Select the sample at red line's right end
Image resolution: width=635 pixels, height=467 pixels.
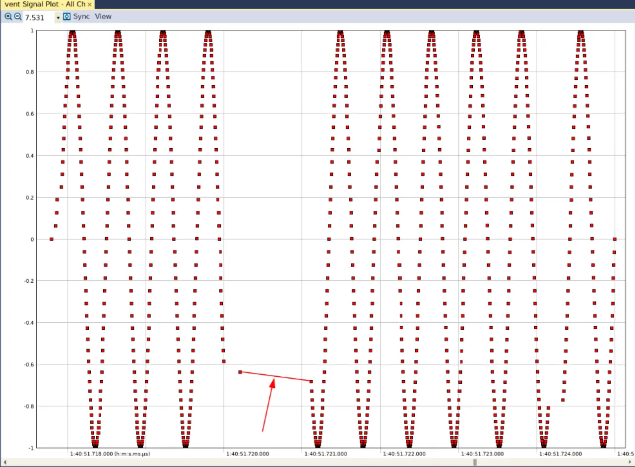[x=312, y=381]
